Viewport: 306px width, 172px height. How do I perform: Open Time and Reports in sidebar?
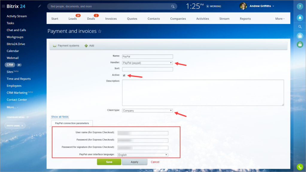(x=19, y=79)
